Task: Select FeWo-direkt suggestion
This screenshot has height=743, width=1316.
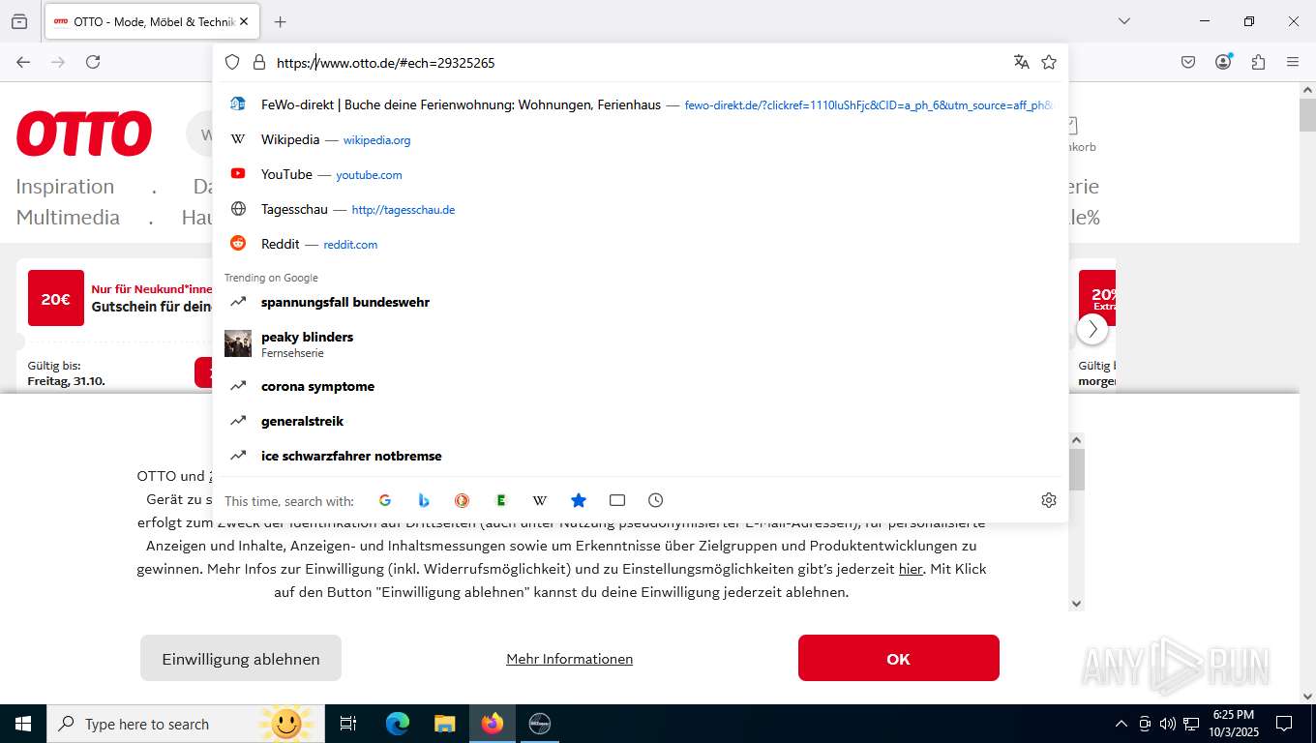Action: point(641,104)
